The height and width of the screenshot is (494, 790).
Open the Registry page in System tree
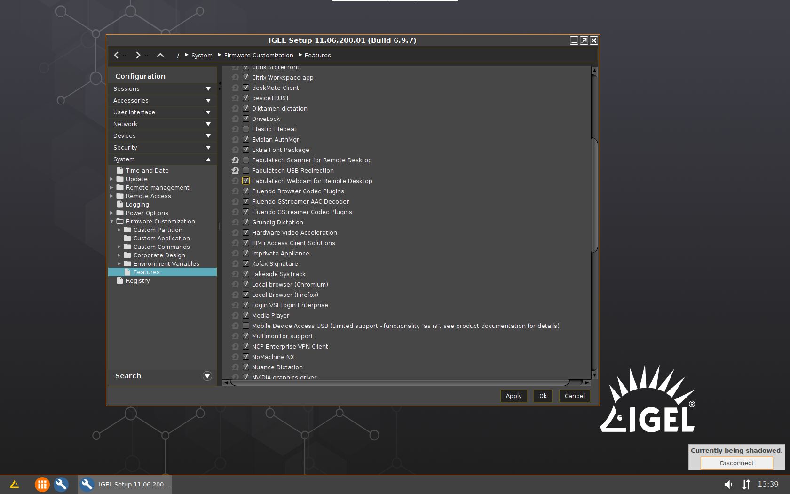coord(137,281)
